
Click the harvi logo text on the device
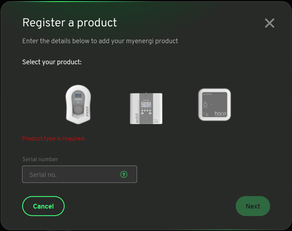coord(220,114)
